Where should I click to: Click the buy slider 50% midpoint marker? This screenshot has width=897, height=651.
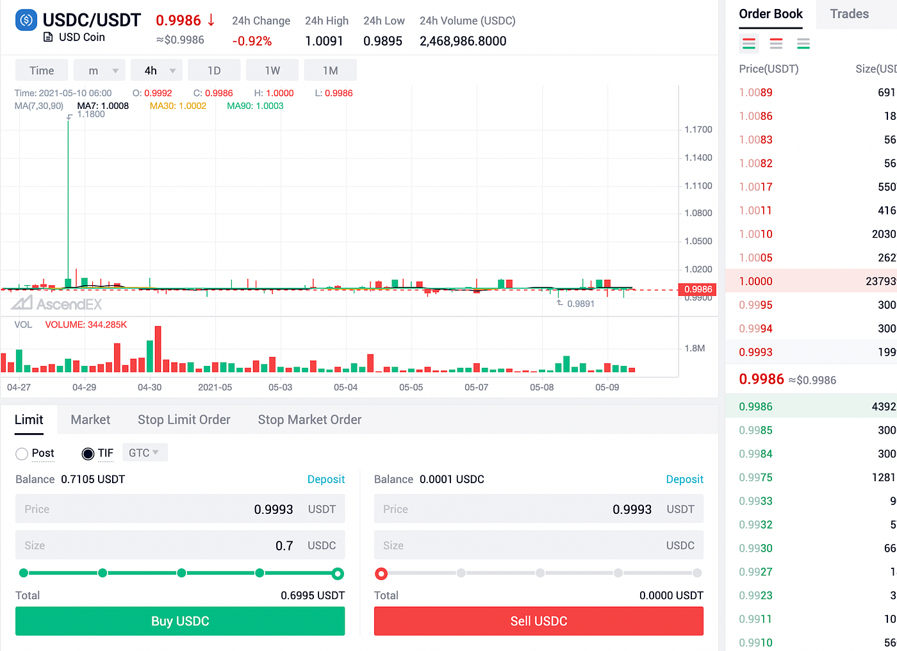(181, 573)
